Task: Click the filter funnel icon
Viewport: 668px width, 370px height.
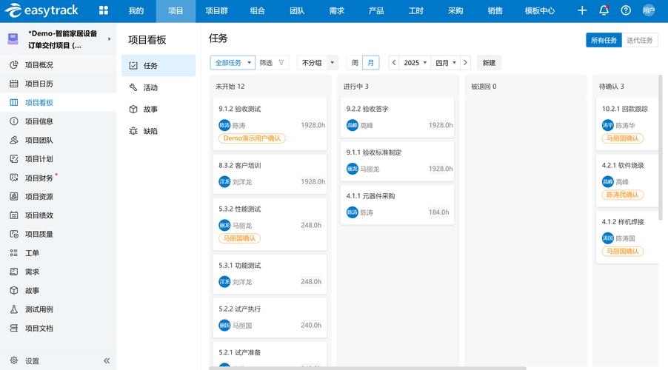Action: pos(281,63)
